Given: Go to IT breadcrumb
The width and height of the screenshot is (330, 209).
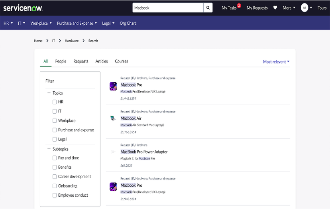Looking at the screenshot, I should coord(53,41).
